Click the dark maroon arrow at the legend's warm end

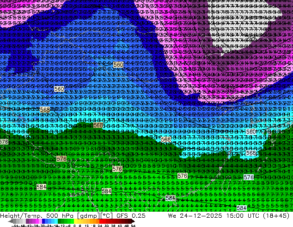click(133, 221)
